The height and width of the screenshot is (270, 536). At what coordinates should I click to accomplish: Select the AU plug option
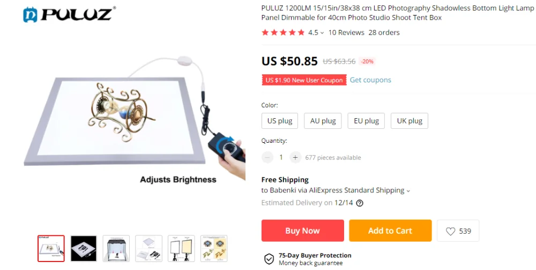(323, 121)
